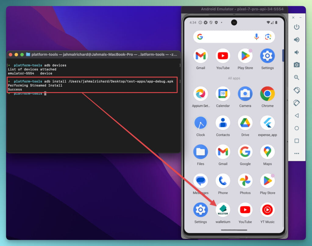Click the app drawer scrollbar handle
The image size is (312, 246).
283,56
